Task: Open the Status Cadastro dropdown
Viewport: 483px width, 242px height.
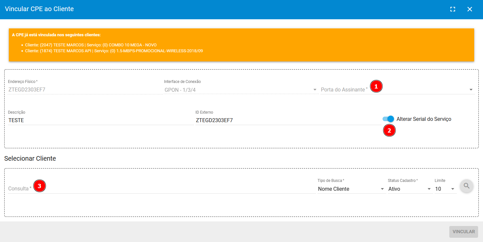Action: [410, 189]
